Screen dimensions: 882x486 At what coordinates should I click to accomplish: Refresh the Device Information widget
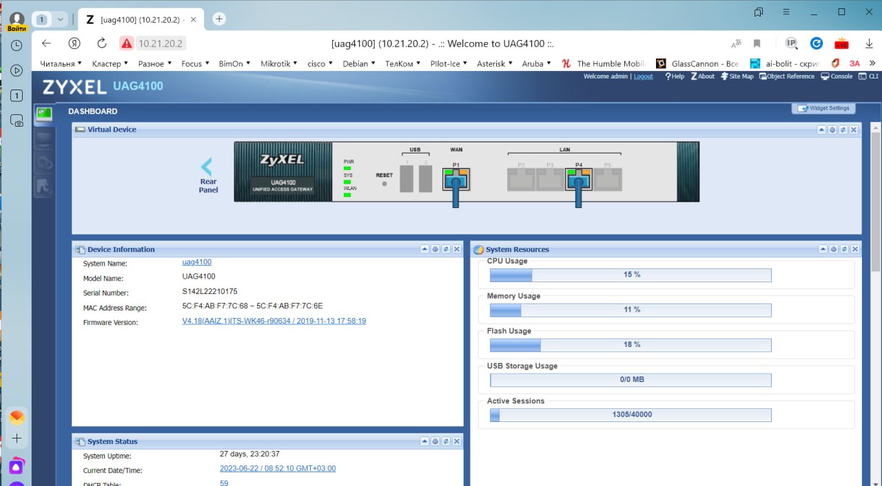pyautogui.click(x=446, y=249)
